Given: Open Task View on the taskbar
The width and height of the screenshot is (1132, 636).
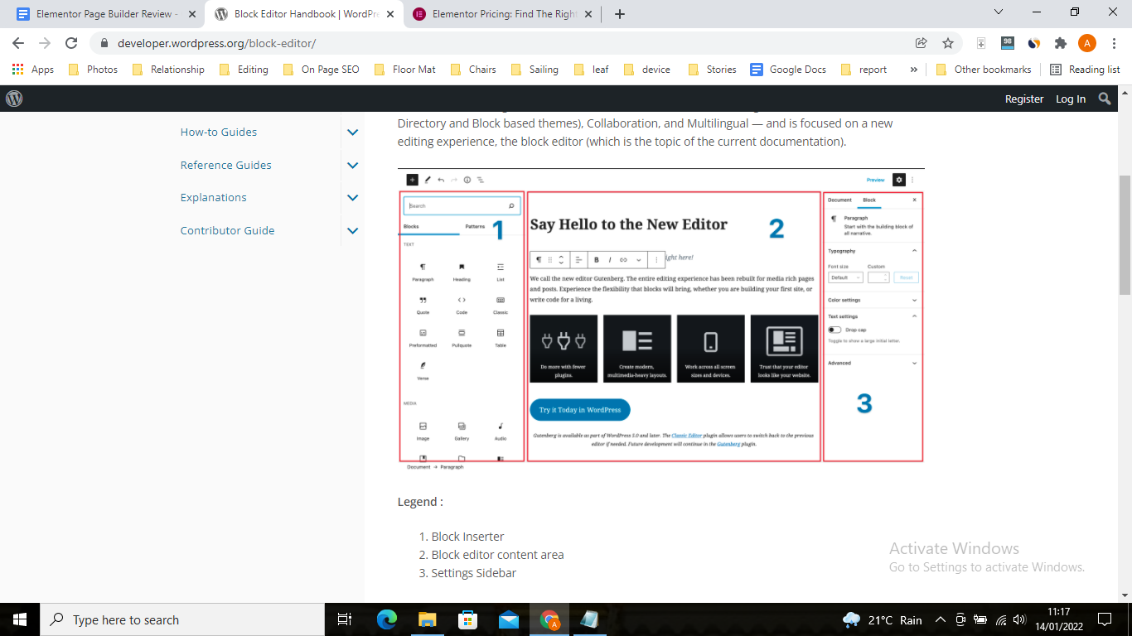Looking at the screenshot, I should click(345, 619).
